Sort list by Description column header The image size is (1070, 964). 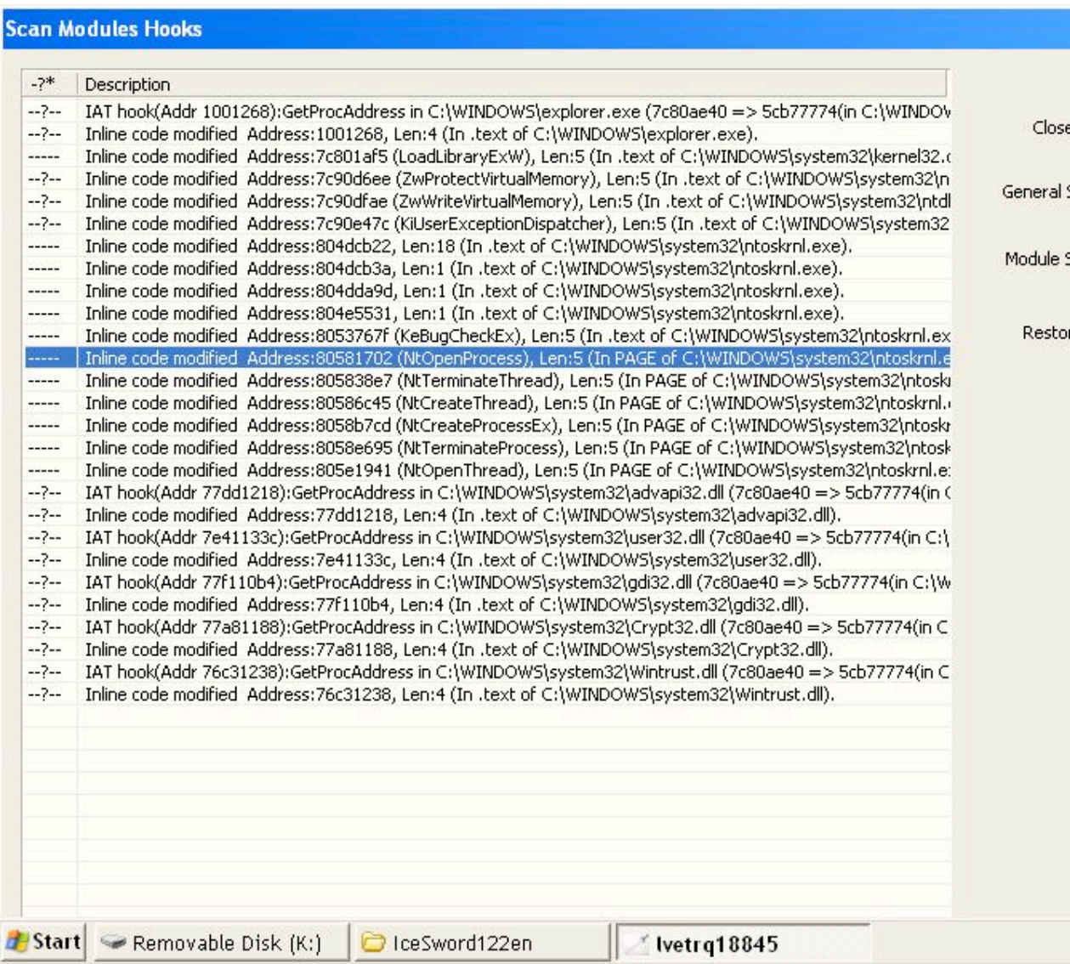pos(510,84)
